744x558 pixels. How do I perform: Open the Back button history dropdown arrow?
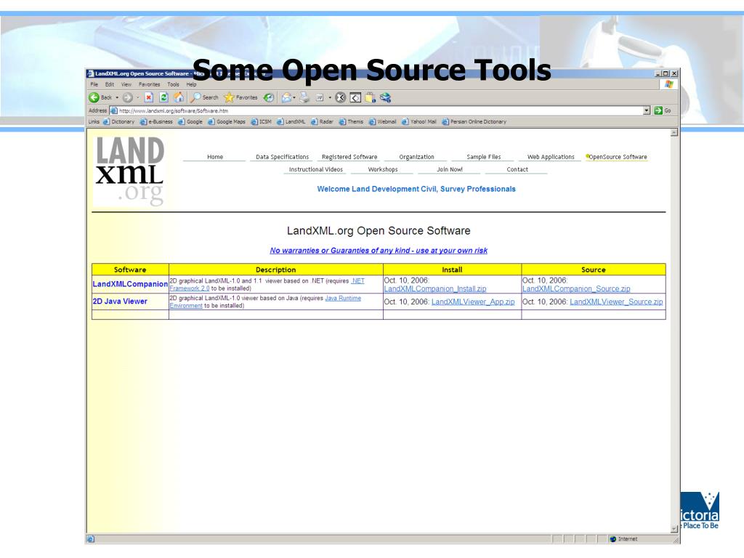pyautogui.click(x=117, y=97)
